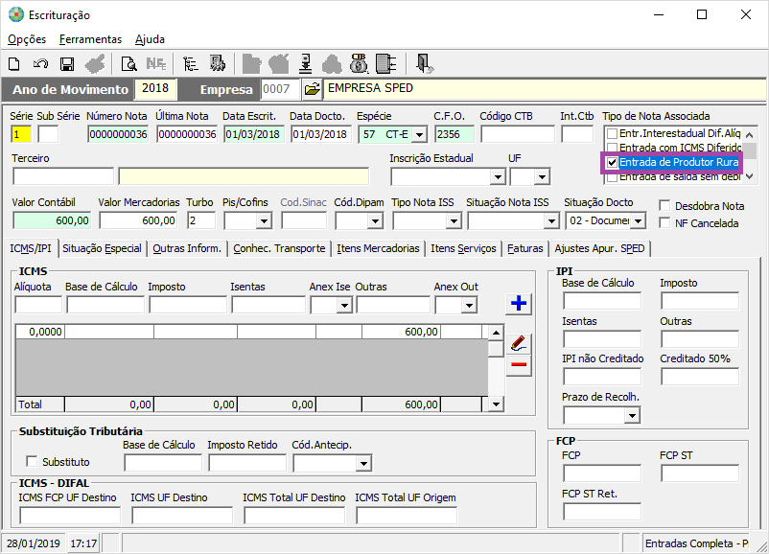This screenshot has height=554, width=769.
Task: Create a new record with blank page icon
Action: click(x=14, y=63)
